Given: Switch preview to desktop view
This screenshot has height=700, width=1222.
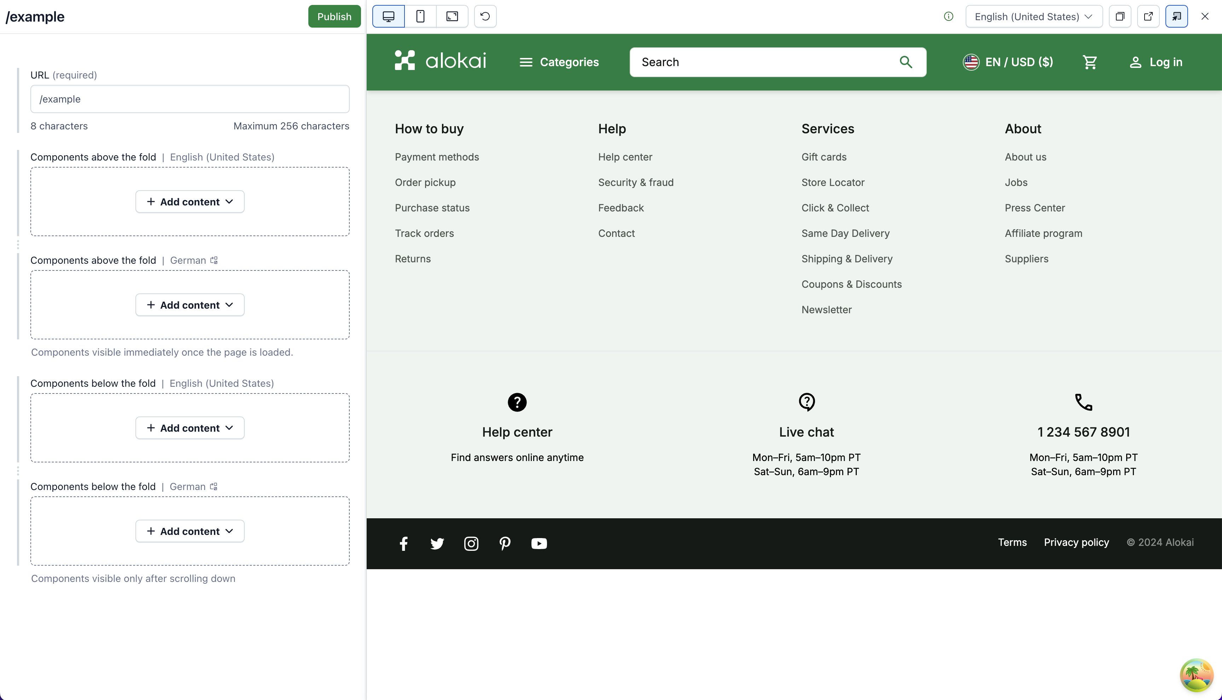Looking at the screenshot, I should (389, 16).
